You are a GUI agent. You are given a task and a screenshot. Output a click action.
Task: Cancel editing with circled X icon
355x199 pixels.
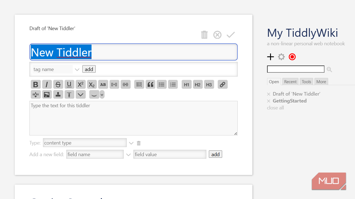217,35
